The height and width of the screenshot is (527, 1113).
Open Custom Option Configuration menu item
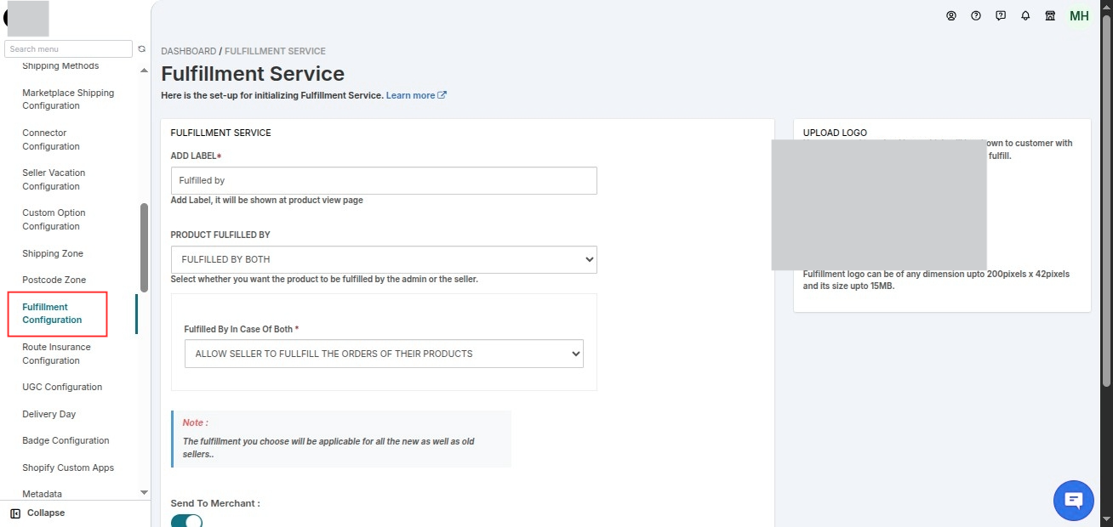pos(54,219)
